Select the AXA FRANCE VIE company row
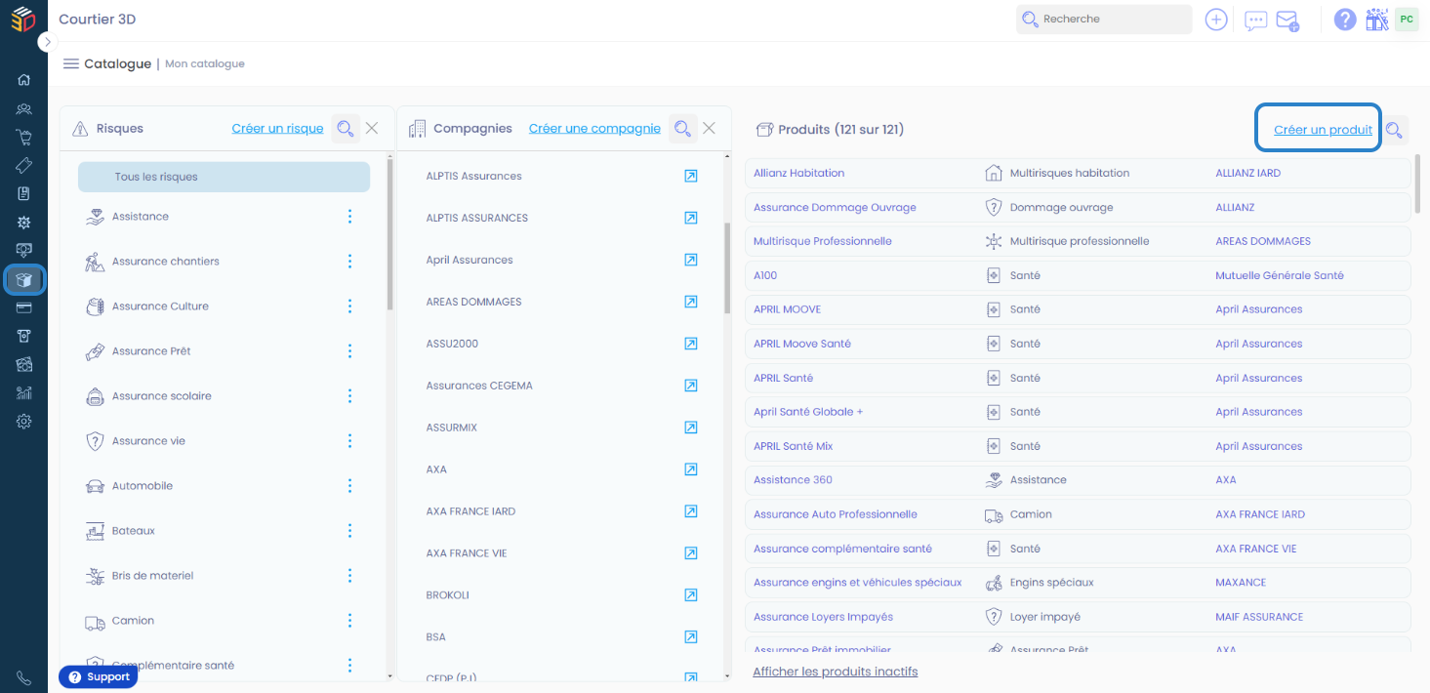Viewport: 1430px width, 693px height. point(561,553)
